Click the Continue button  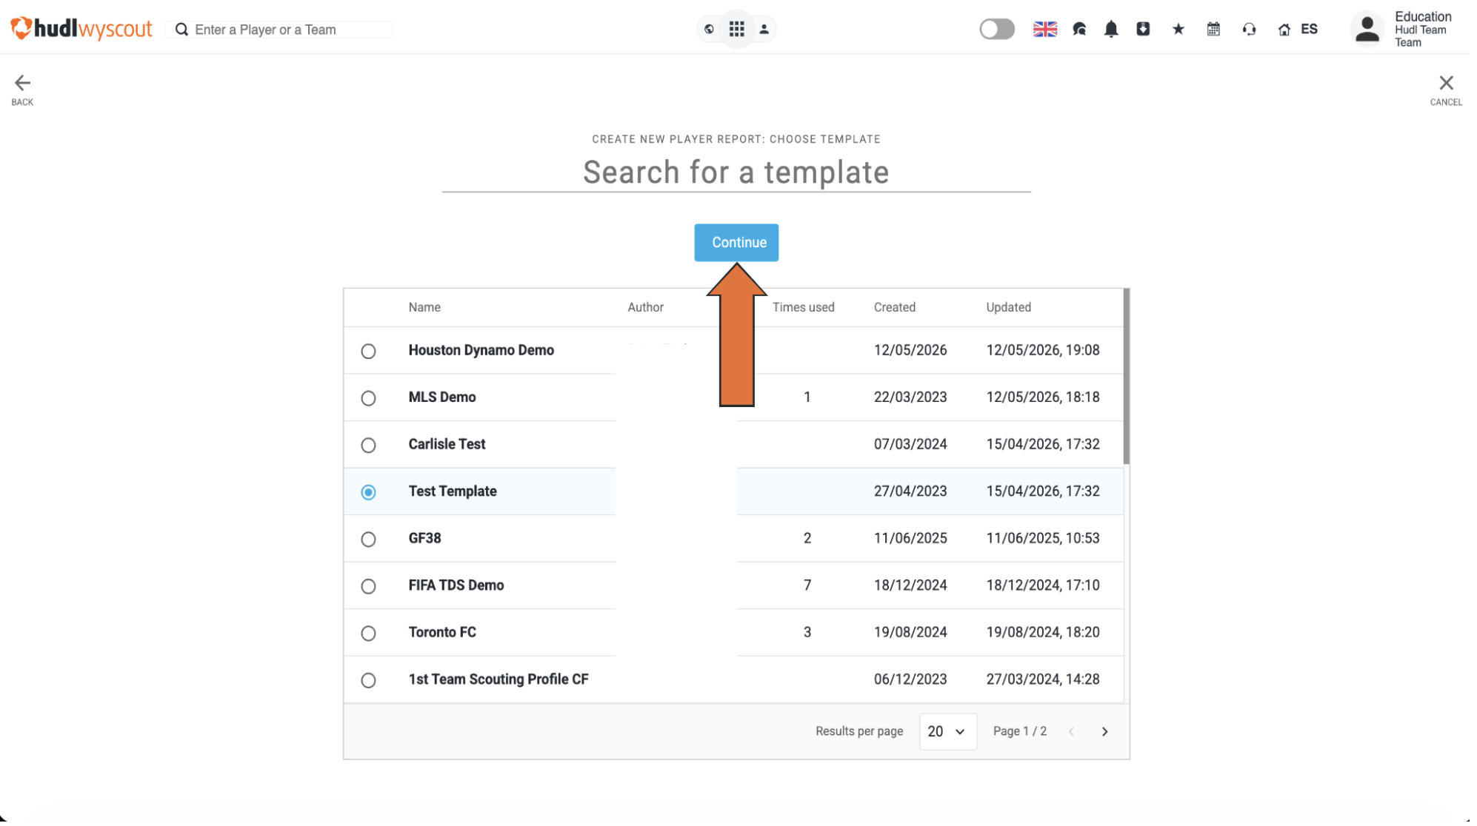[736, 243]
